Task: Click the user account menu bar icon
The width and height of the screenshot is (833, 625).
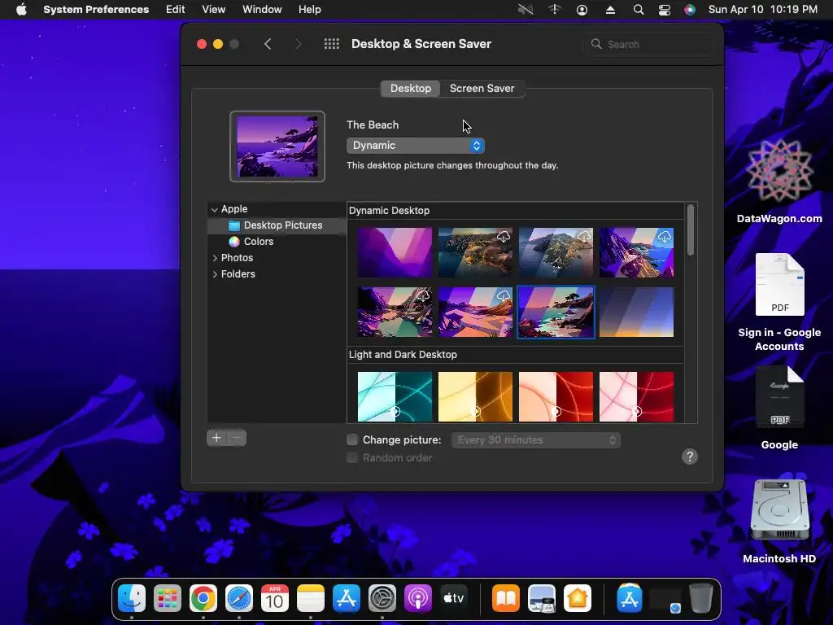Action: 582,10
